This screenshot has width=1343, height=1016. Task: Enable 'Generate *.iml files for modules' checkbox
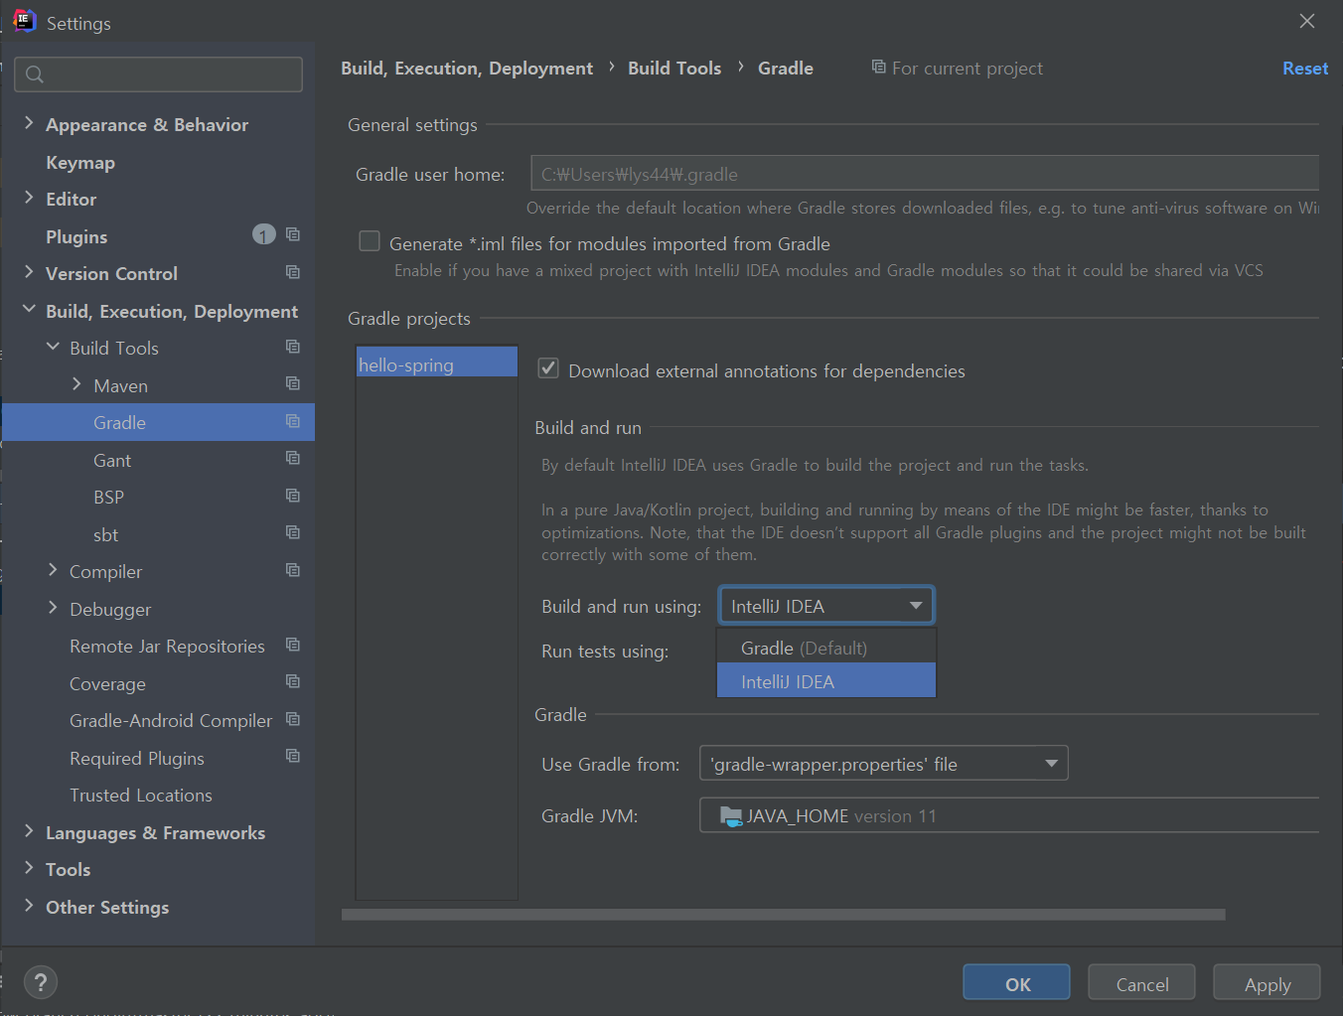pos(369,240)
